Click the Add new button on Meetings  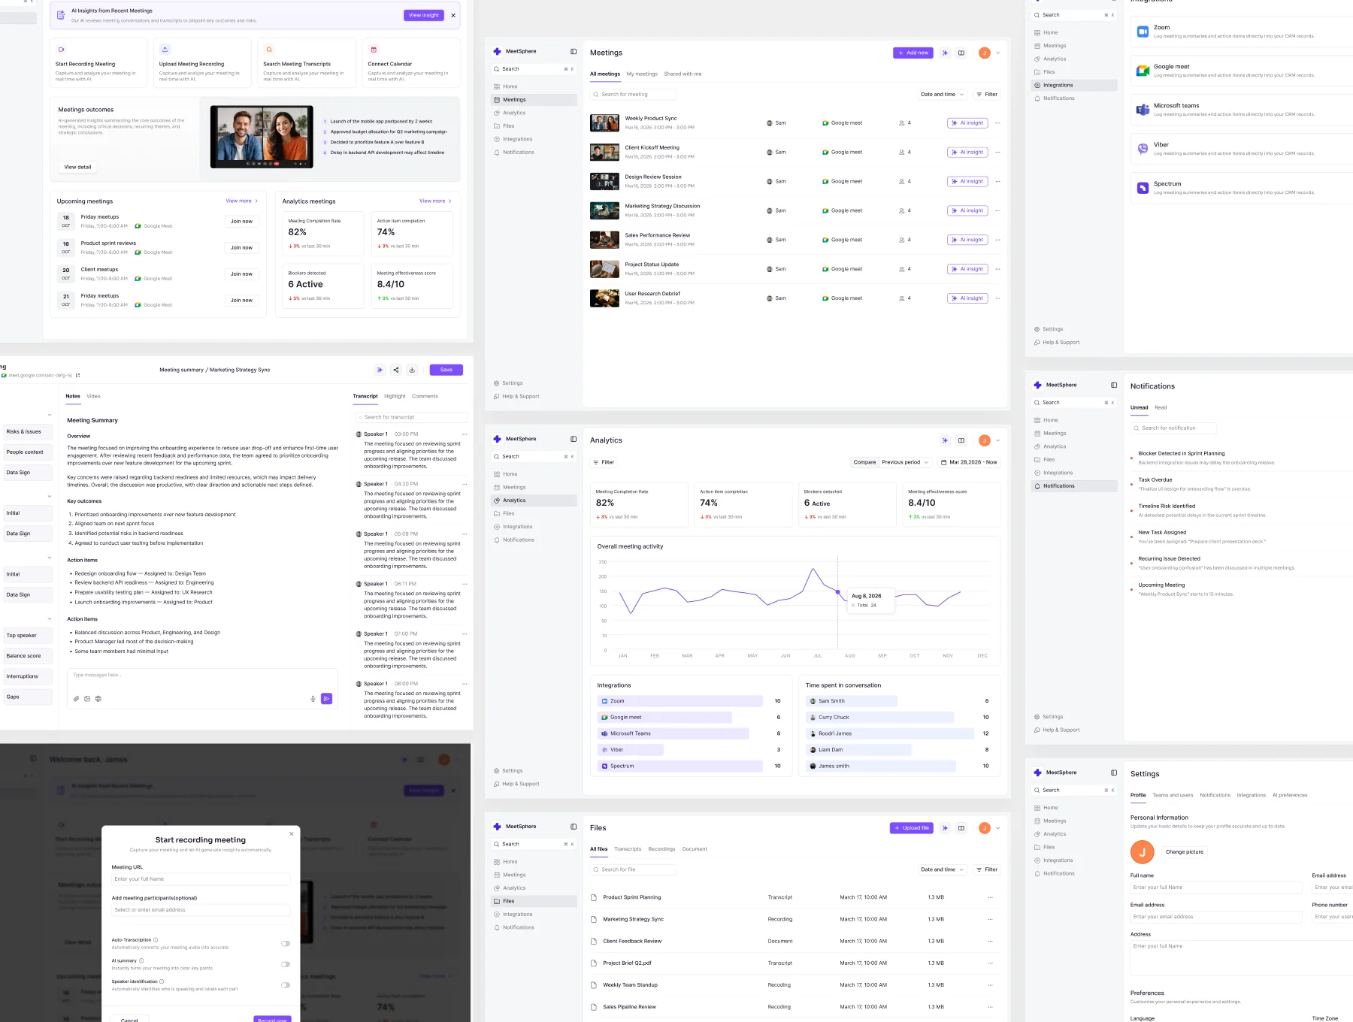tap(913, 53)
